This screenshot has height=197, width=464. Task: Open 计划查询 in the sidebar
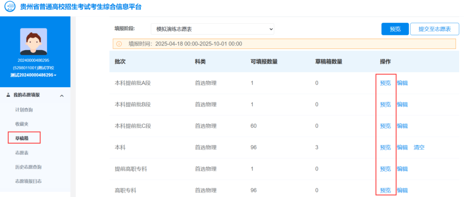pos(24,110)
